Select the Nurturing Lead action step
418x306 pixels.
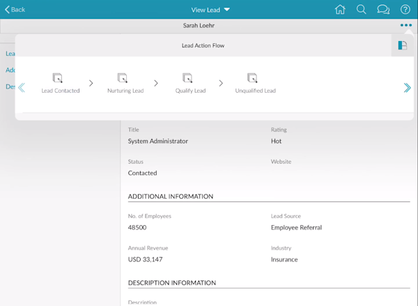(x=125, y=83)
